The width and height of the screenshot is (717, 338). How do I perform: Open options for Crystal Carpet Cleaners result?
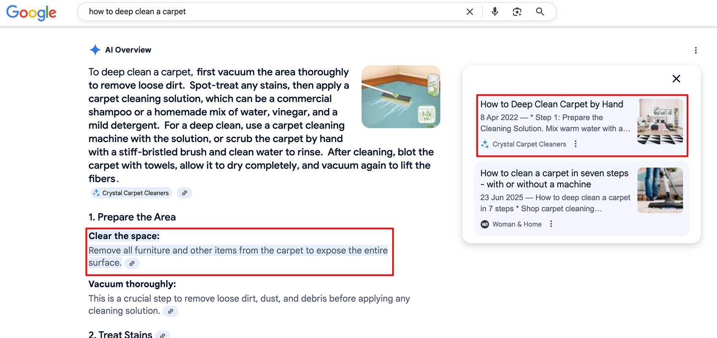(576, 144)
